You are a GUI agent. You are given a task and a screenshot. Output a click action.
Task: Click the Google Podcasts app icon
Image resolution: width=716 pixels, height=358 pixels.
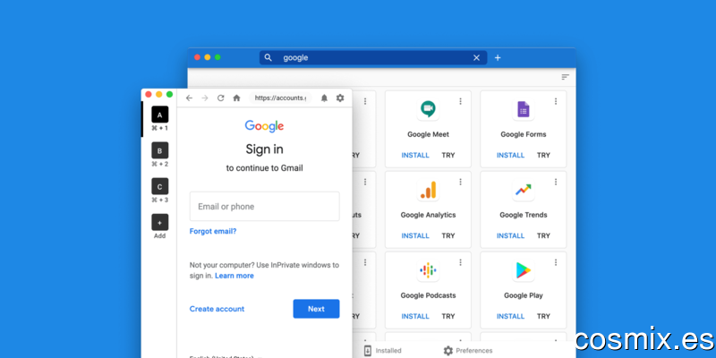click(x=428, y=270)
